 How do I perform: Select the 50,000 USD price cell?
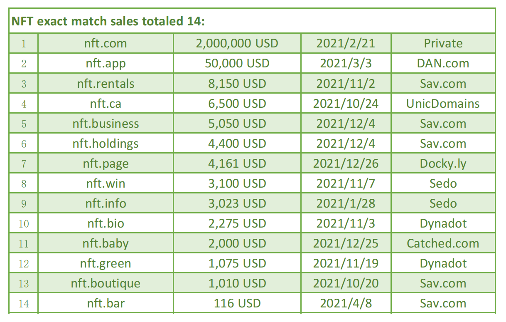[x=237, y=63]
